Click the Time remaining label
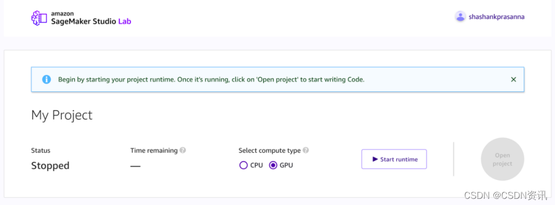The width and height of the screenshot is (555, 205). tap(154, 150)
